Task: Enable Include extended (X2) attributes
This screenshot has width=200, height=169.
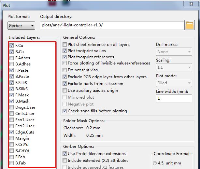Action: (x=65, y=160)
